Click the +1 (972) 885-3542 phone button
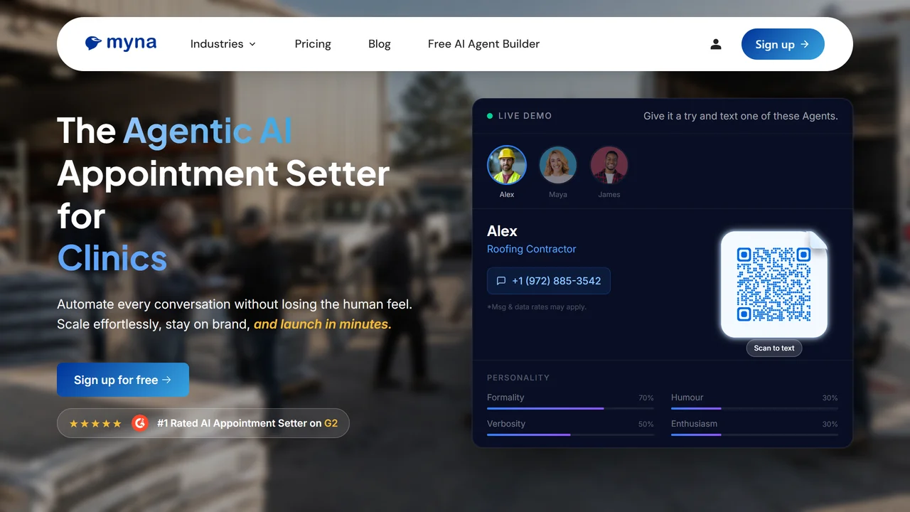The image size is (910, 512). coord(549,281)
